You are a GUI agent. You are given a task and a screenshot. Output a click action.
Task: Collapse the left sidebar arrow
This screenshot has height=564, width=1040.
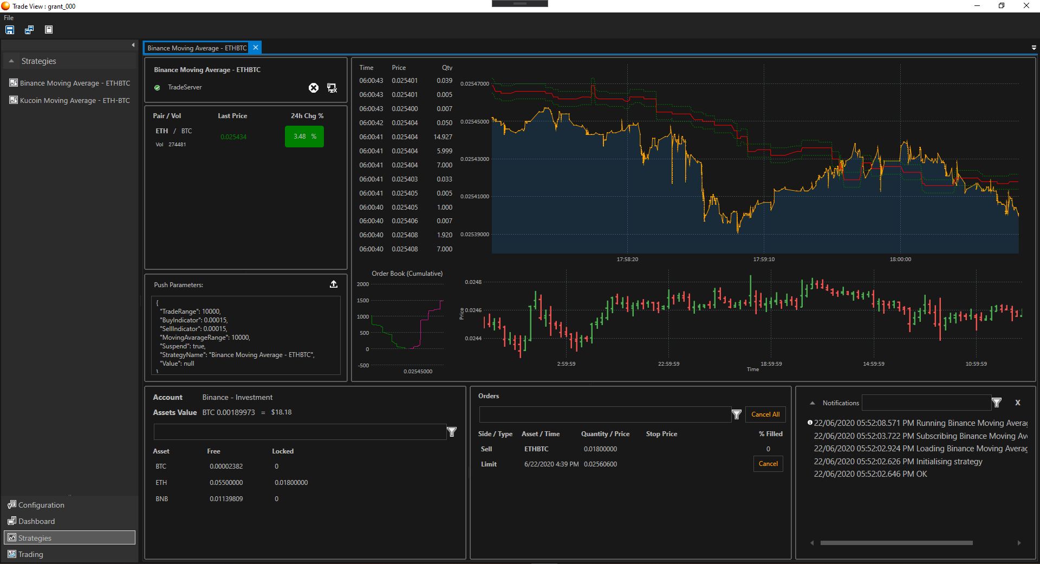pyautogui.click(x=133, y=45)
